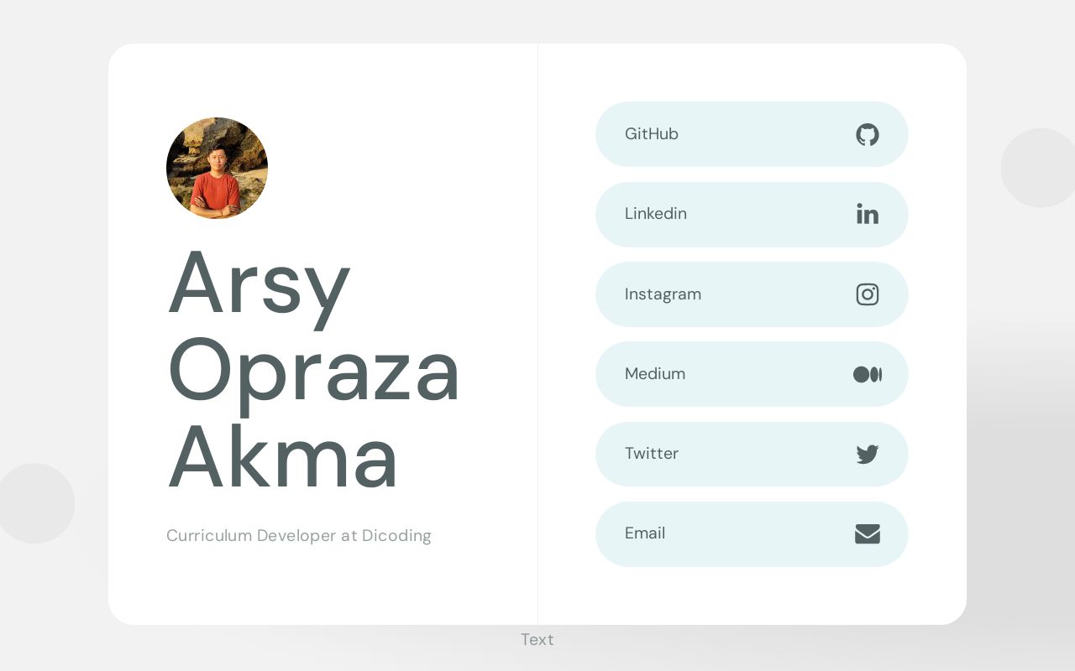Click the GitHub label text
Image resolution: width=1075 pixels, height=671 pixels.
(x=652, y=134)
